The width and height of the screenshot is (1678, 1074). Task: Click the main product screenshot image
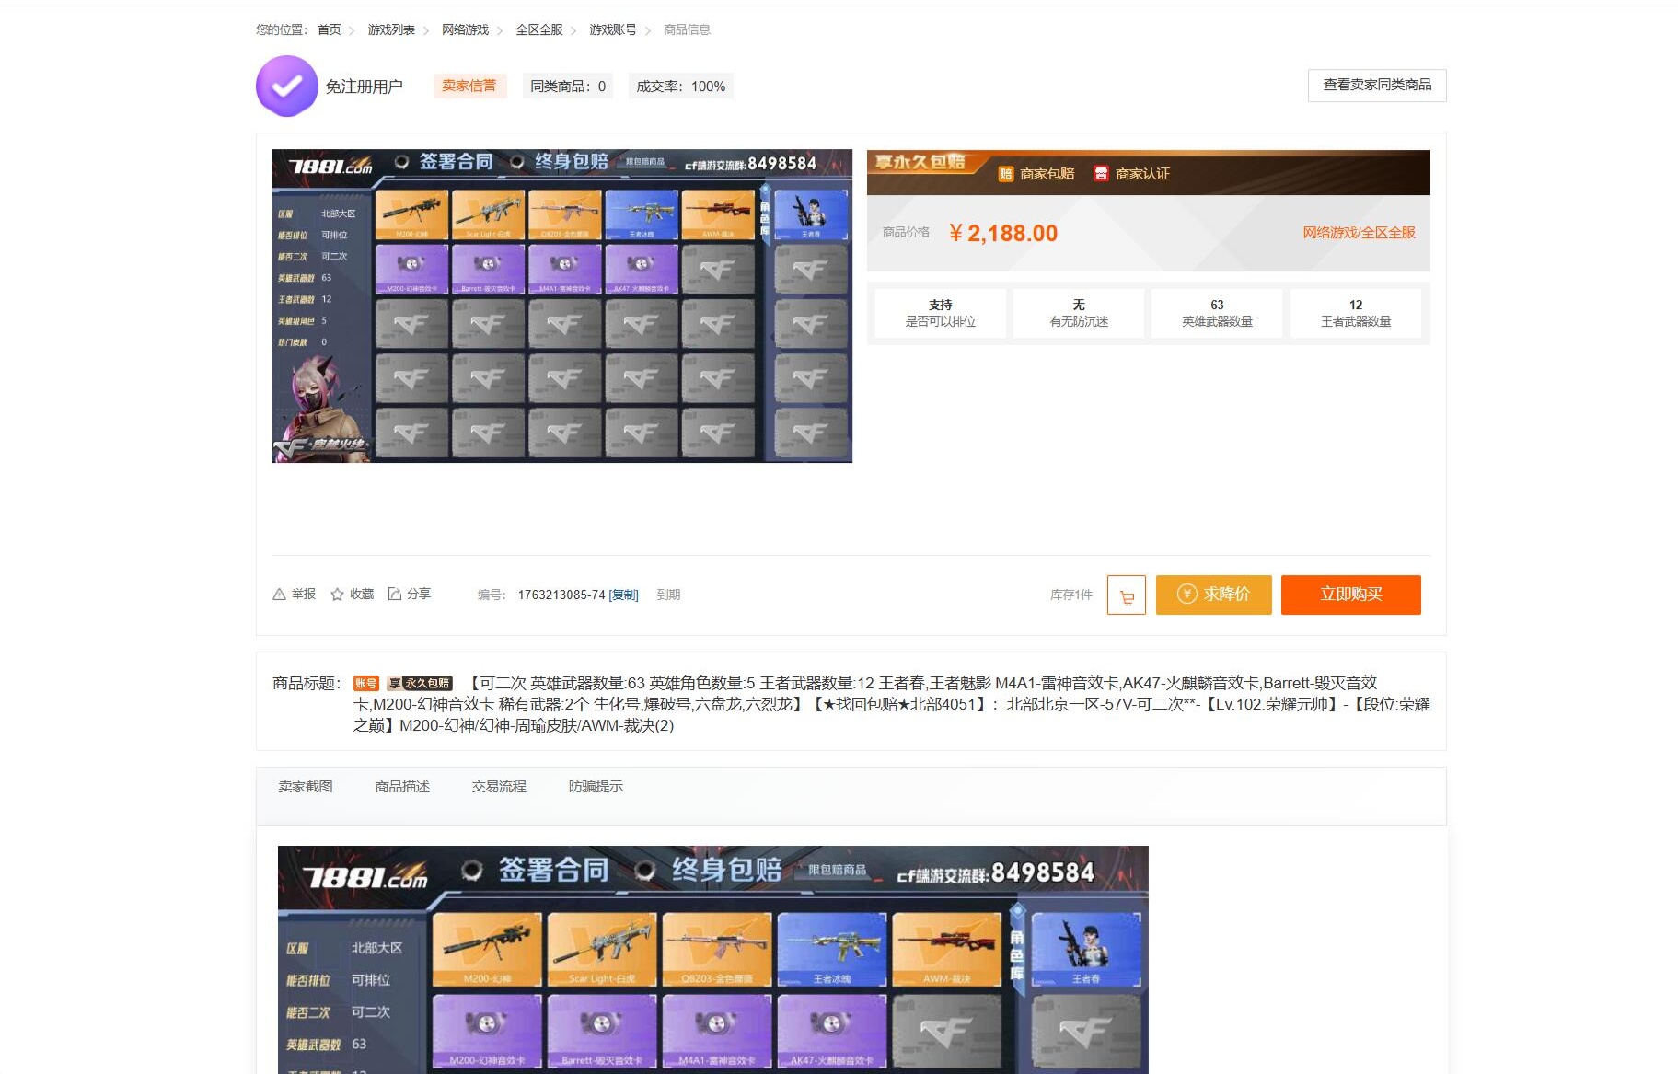(x=561, y=305)
